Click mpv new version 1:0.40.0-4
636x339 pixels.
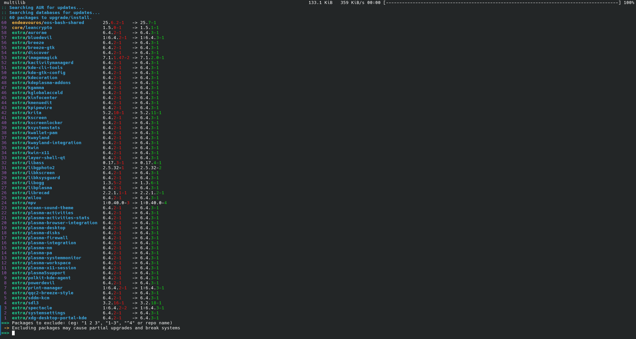click(154, 203)
